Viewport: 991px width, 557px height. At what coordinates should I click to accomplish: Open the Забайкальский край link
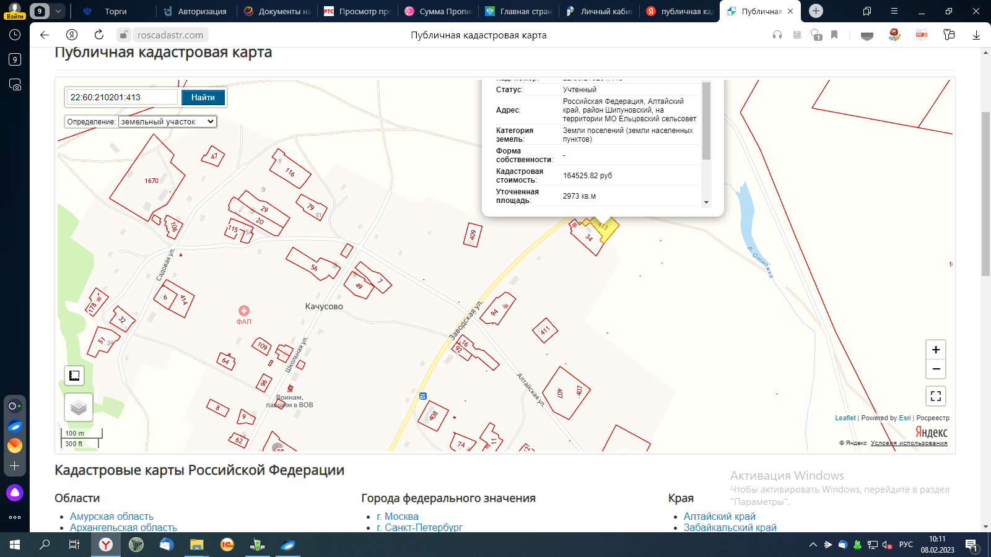(x=730, y=527)
